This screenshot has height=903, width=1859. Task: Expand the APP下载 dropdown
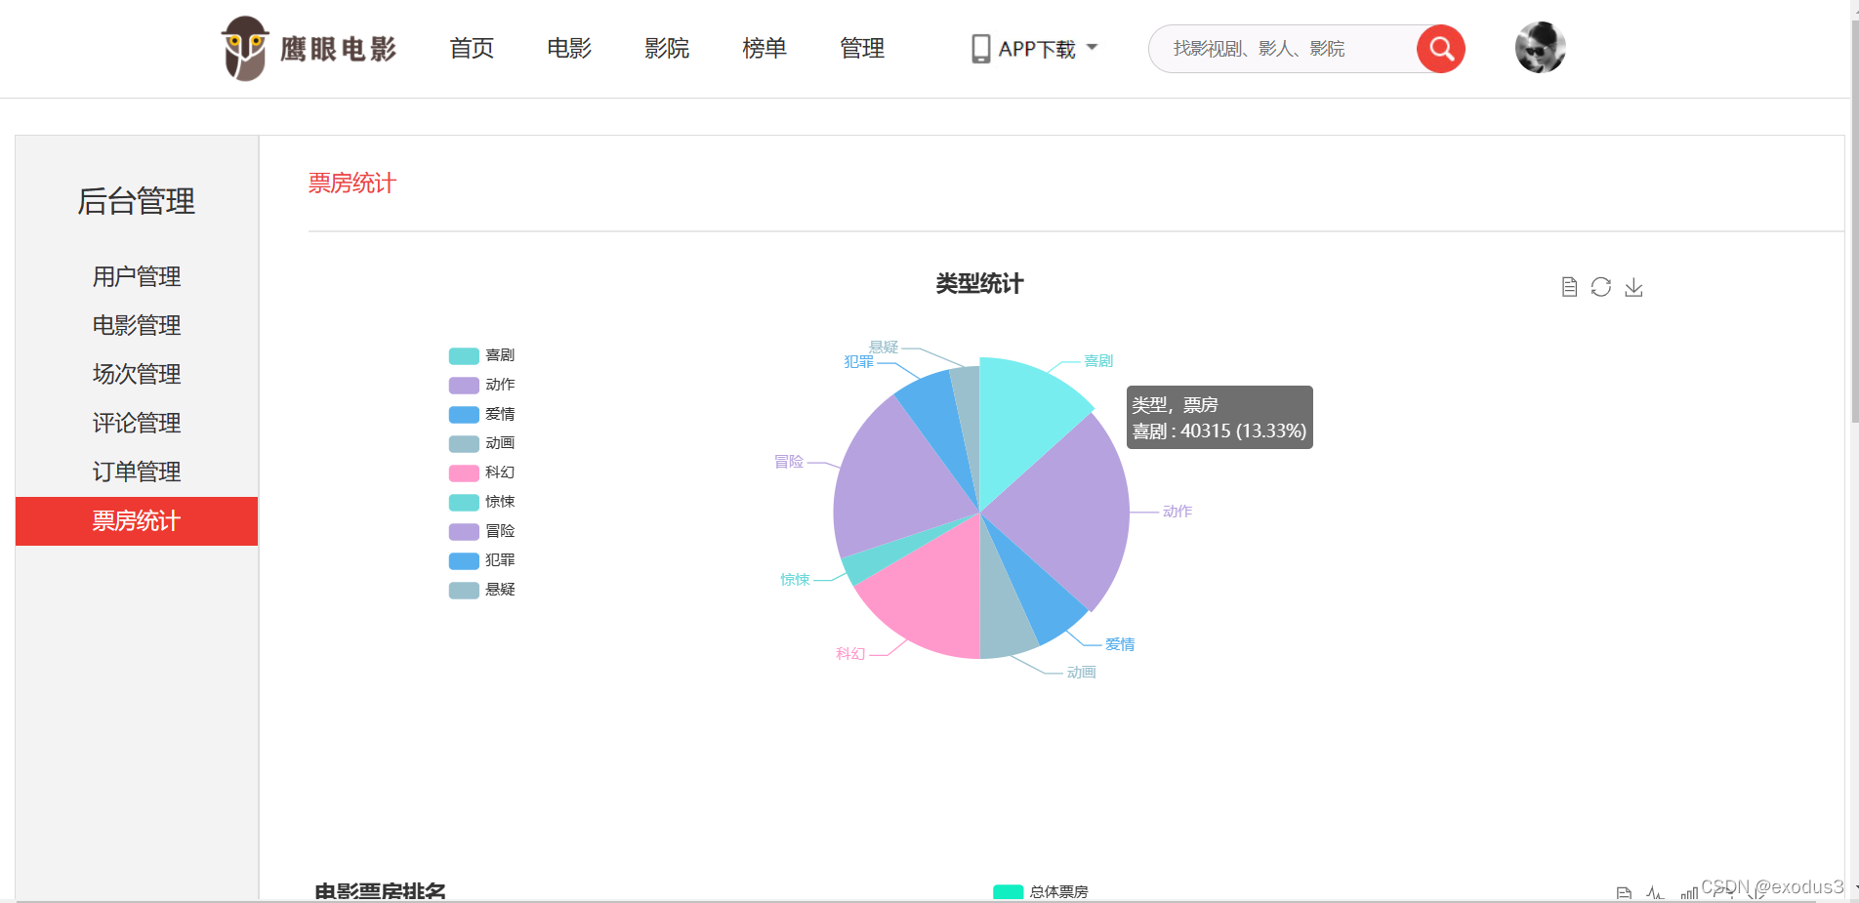pos(1093,47)
